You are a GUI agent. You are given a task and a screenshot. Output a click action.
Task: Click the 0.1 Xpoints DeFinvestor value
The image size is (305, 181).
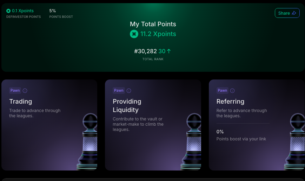pos(23,11)
